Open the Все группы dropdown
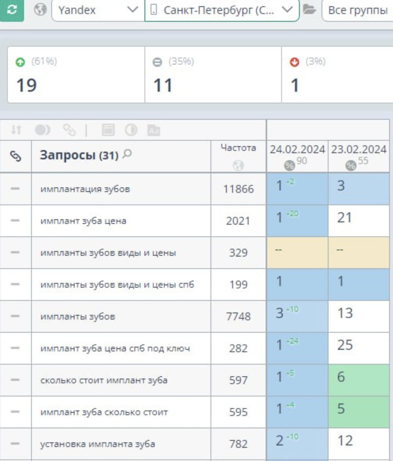Screen dimensions: 393x461 click(x=357, y=10)
